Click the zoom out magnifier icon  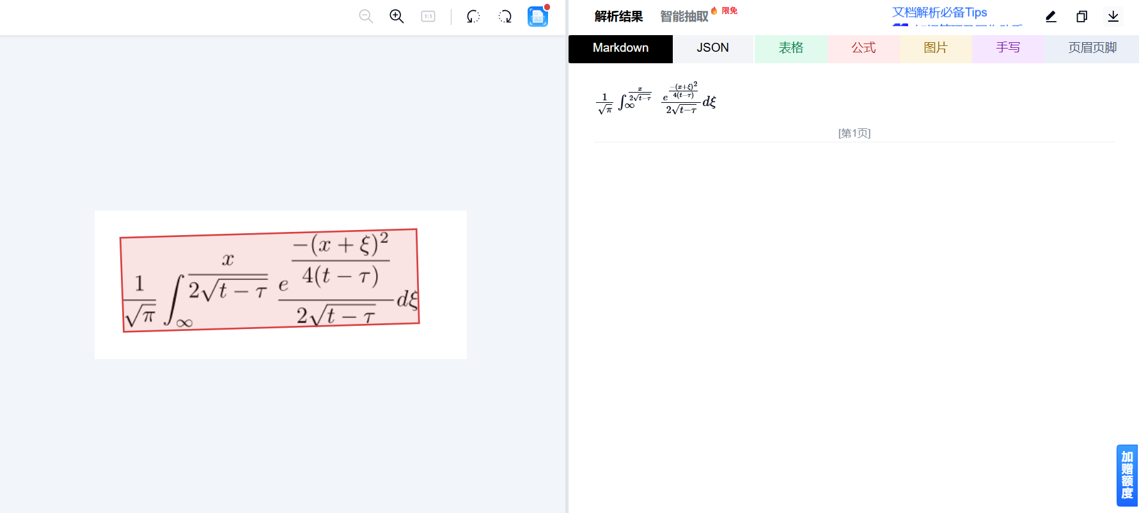(x=366, y=17)
